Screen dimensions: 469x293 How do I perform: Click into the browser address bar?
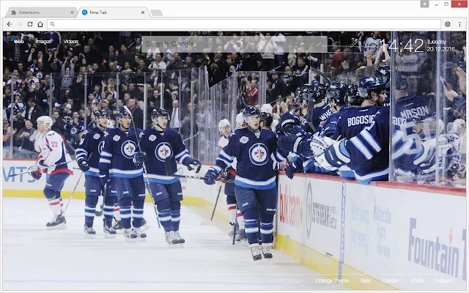(244, 24)
